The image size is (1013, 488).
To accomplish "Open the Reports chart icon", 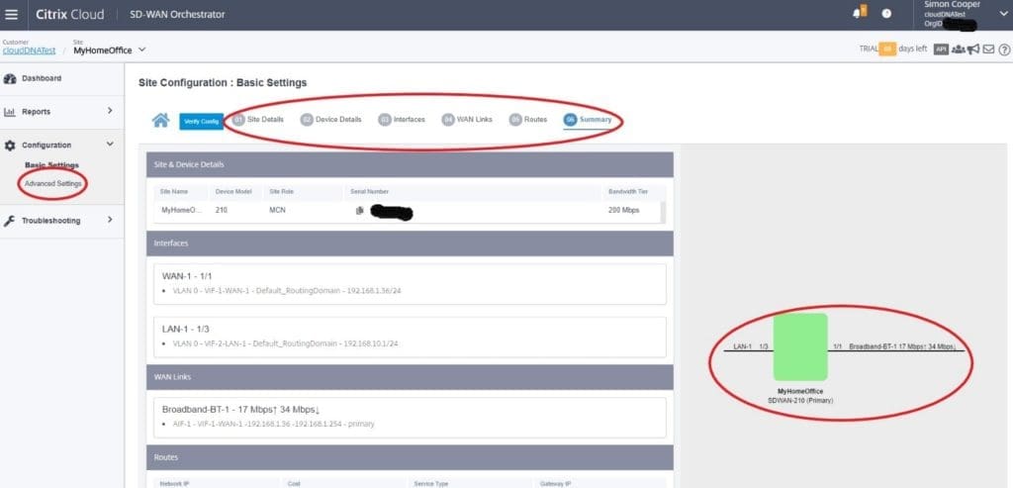I will click(x=10, y=112).
